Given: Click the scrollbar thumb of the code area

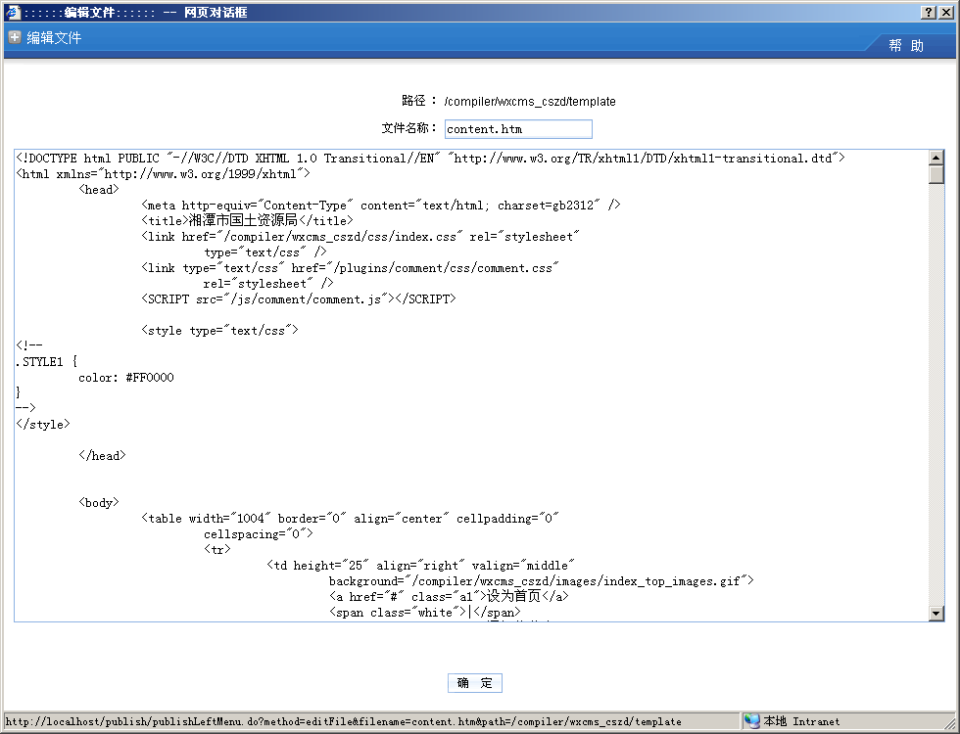Looking at the screenshot, I should (x=936, y=174).
